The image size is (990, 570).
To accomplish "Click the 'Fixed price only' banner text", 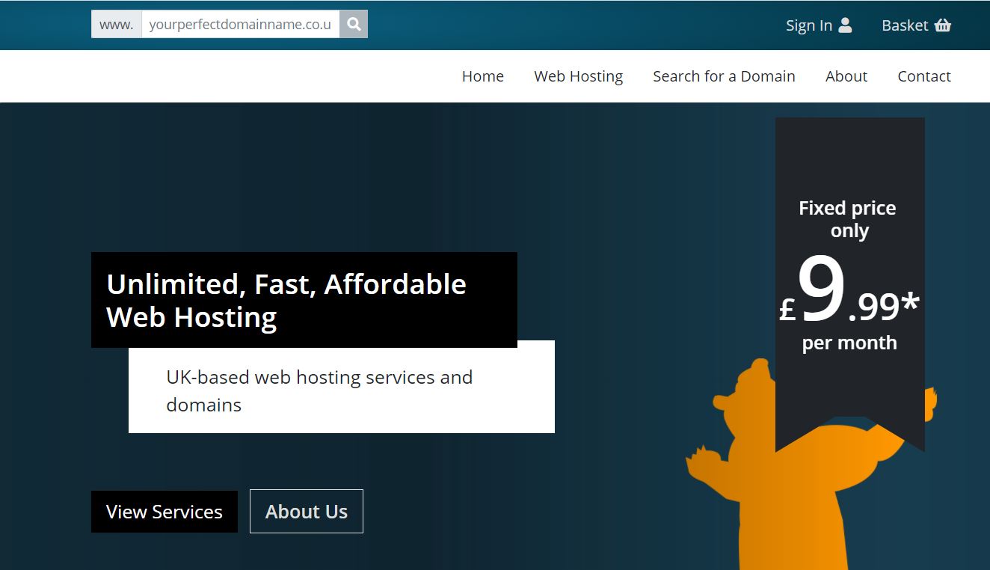I will [848, 219].
